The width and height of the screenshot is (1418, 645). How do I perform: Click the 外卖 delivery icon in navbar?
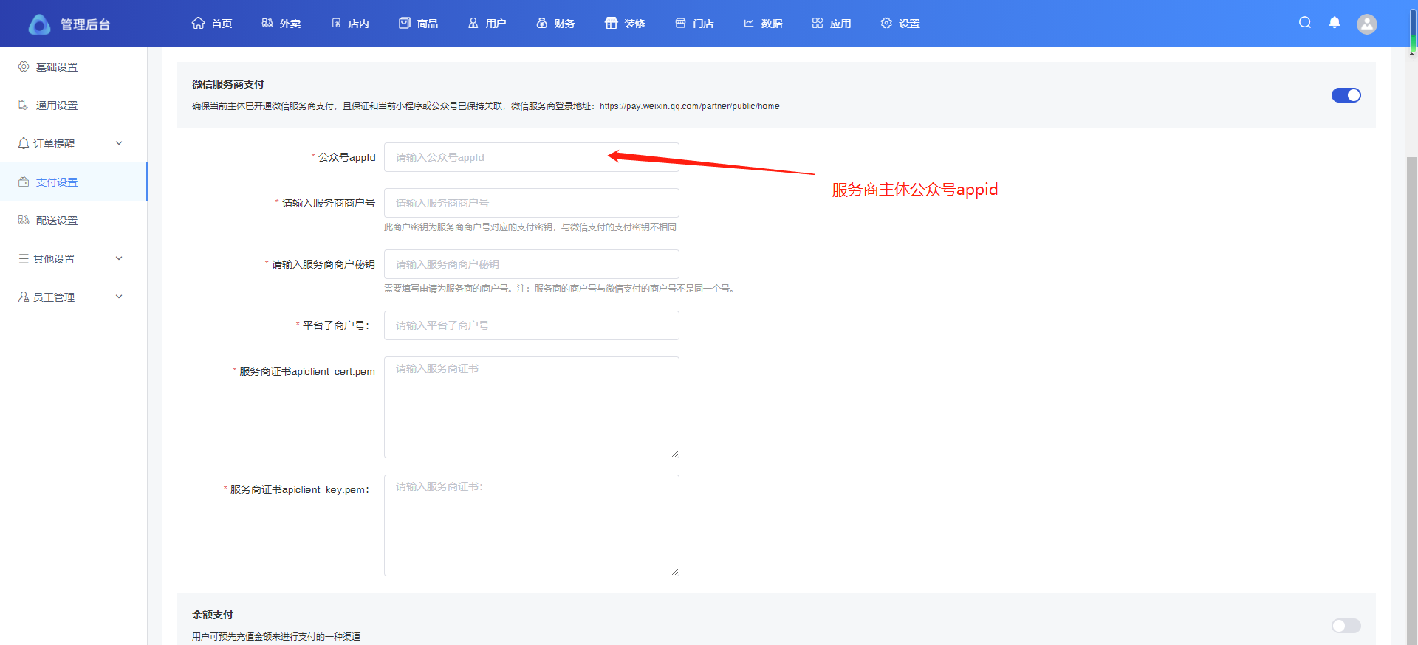[267, 23]
